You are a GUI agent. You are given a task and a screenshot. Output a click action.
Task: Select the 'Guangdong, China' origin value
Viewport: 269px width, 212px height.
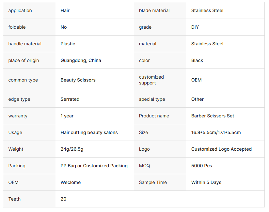[x=81, y=60]
